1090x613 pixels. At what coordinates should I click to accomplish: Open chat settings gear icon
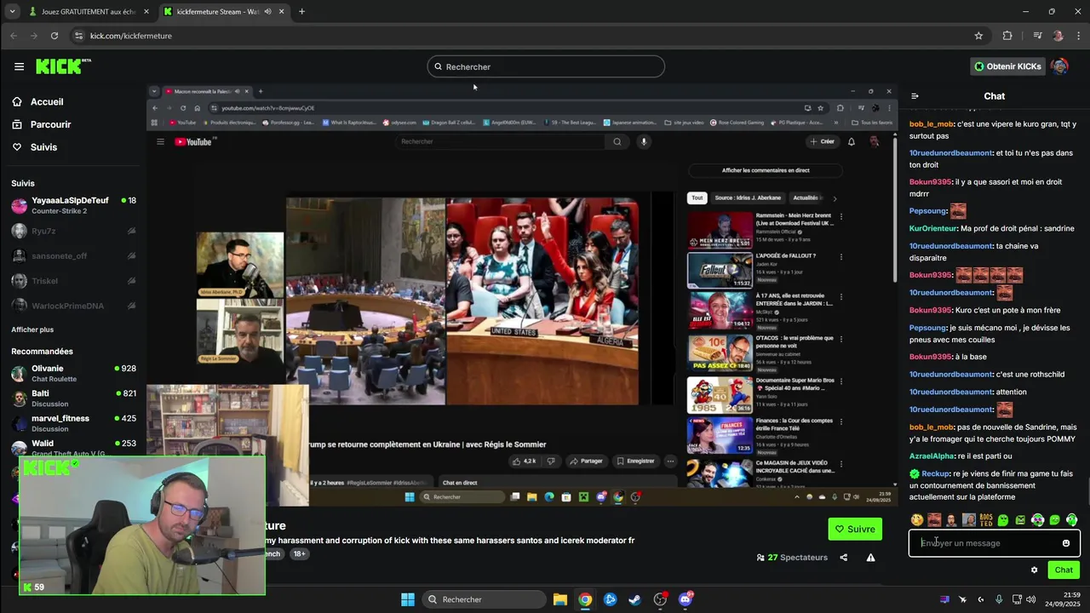(1035, 570)
